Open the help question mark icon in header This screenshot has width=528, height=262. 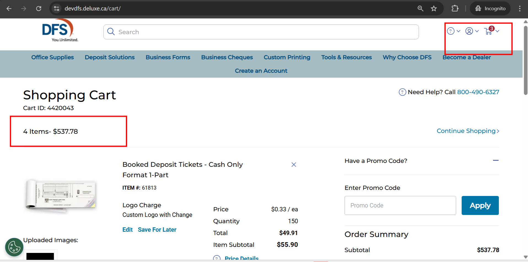pyautogui.click(x=451, y=31)
